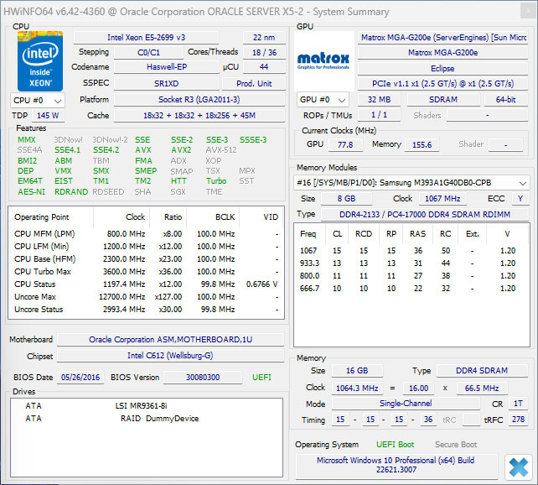Click the CPU Base (HFM) row
The height and width of the screenshot is (485, 538).
click(146, 259)
